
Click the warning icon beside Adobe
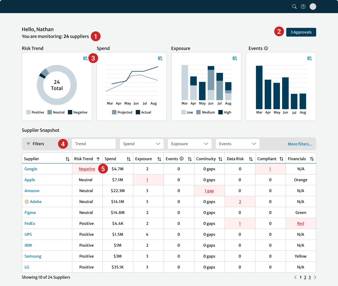pos(26,202)
